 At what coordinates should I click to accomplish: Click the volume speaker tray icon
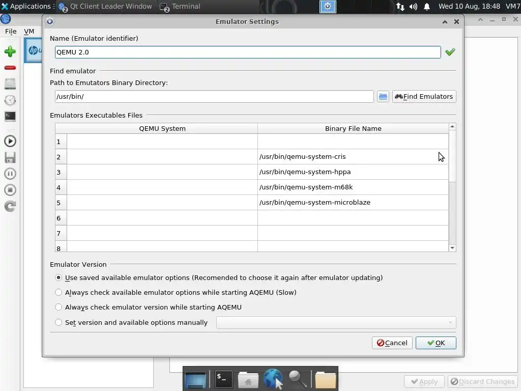click(413, 7)
